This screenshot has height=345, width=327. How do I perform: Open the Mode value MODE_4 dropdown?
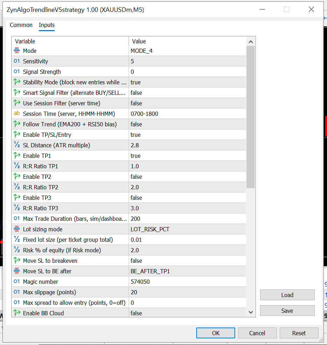(x=187, y=51)
